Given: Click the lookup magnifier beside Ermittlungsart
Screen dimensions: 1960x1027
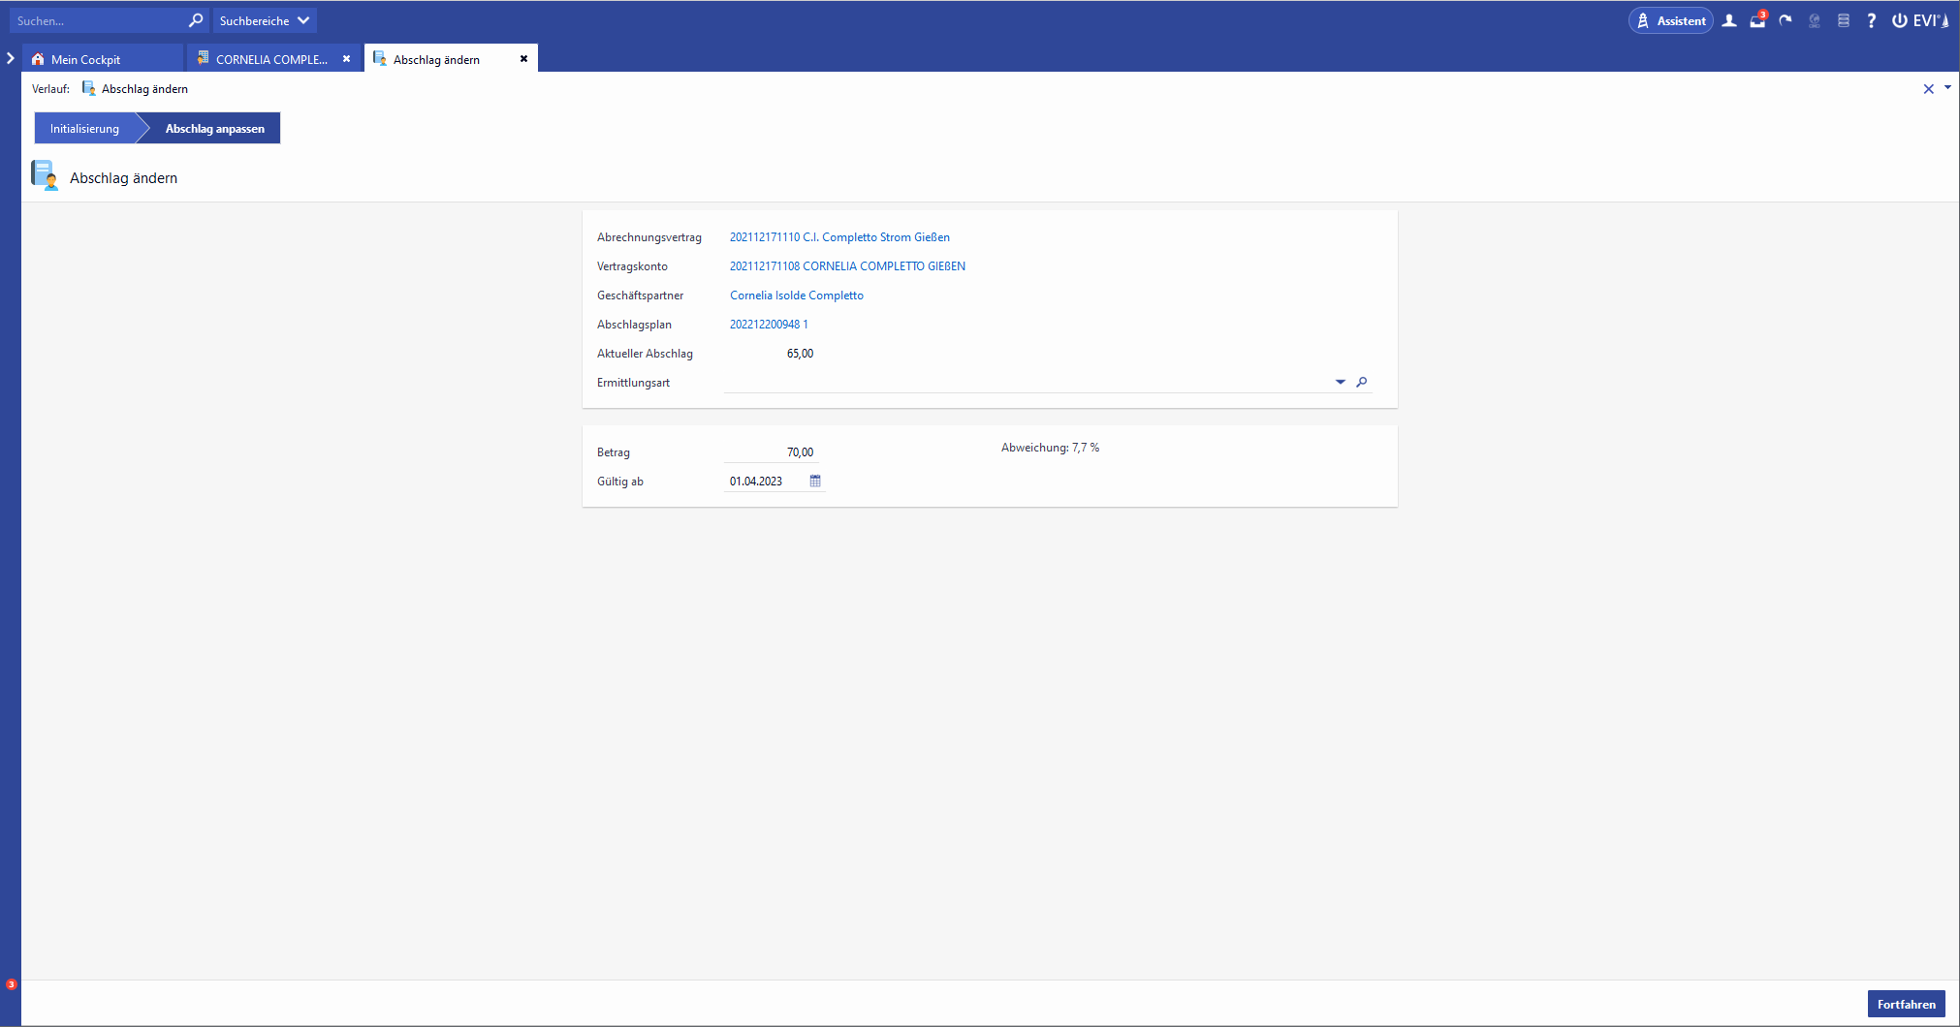Looking at the screenshot, I should [x=1362, y=383].
